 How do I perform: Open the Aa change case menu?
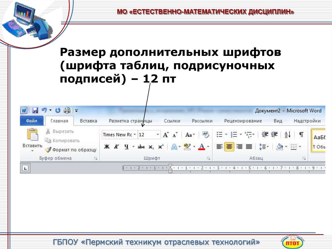190,135
